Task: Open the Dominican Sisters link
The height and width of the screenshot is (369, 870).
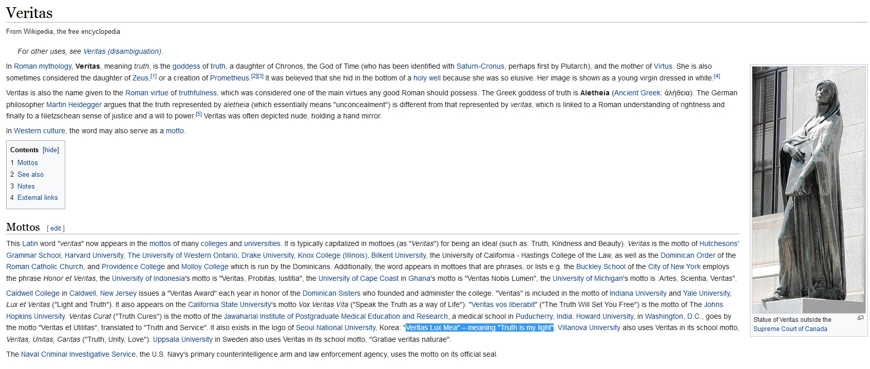Action: point(331,294)
